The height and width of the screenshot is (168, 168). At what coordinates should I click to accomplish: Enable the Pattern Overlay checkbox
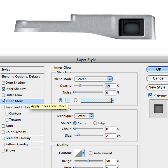3,144
